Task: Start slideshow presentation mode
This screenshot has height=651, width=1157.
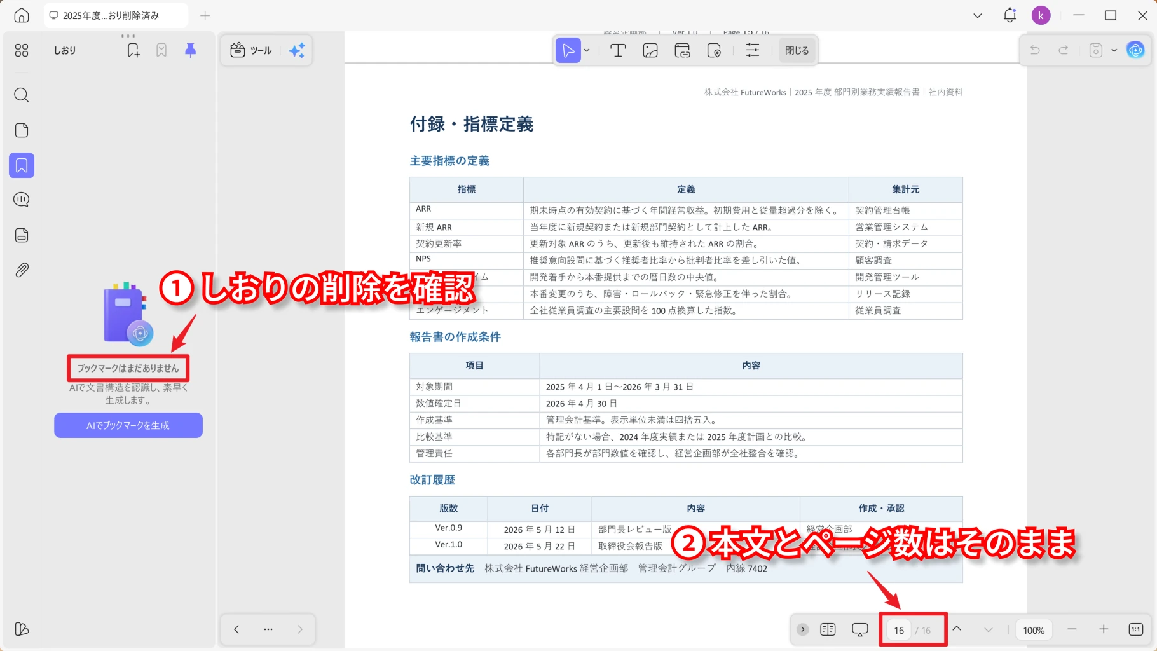Action: click(860, 629)
